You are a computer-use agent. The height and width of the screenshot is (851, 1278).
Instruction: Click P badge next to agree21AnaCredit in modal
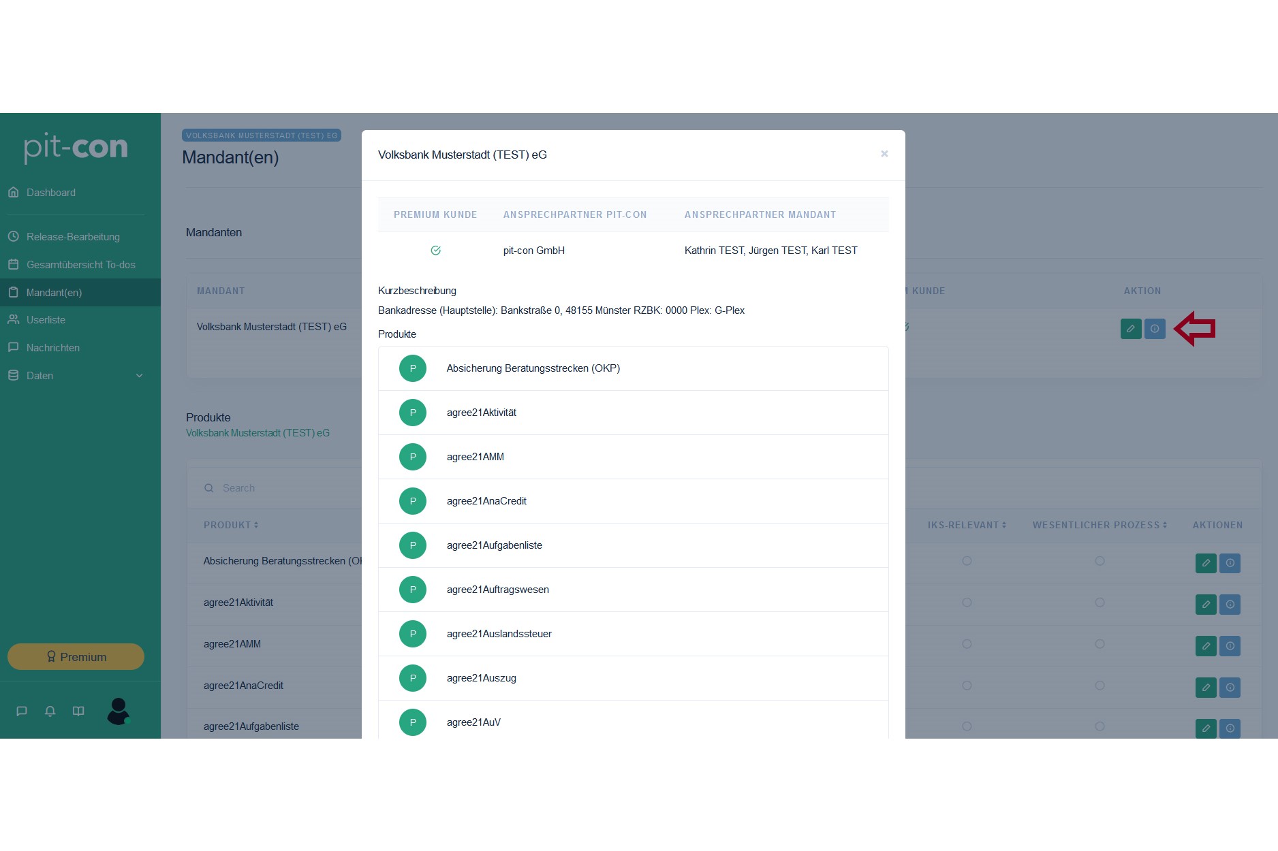413,501
